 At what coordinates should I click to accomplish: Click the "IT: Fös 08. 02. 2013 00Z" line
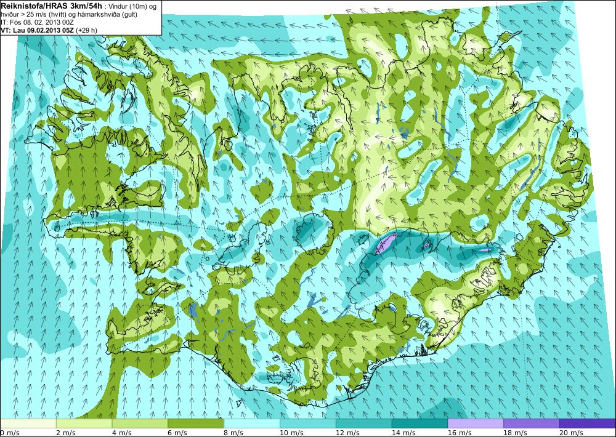pos(38,22)
